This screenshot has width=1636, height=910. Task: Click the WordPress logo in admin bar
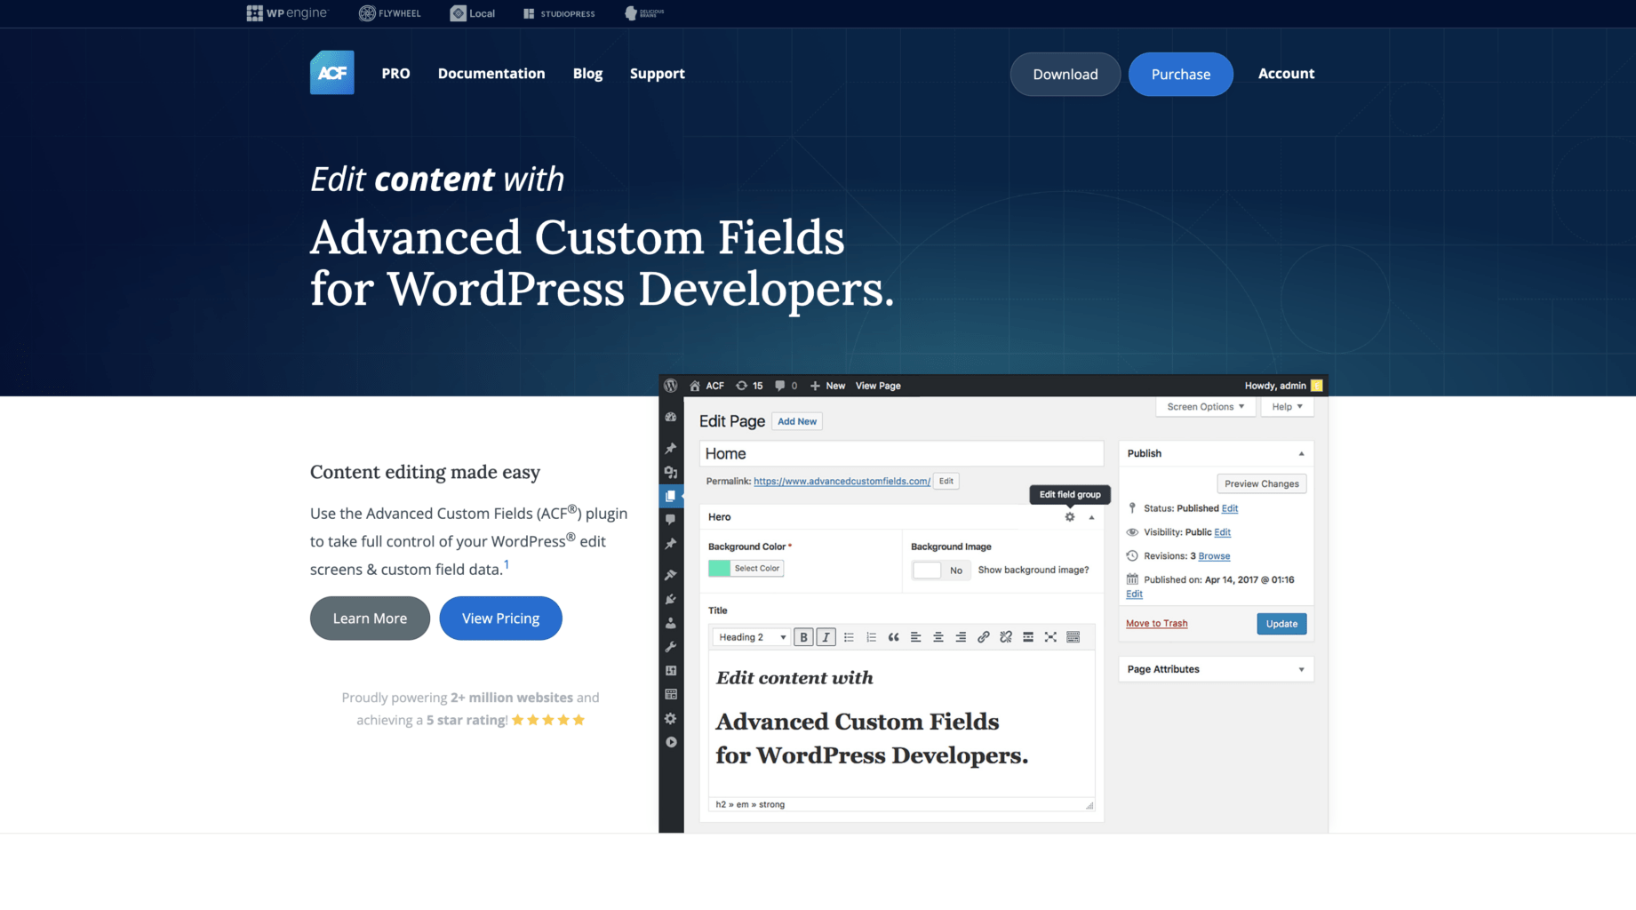[671, 386]
